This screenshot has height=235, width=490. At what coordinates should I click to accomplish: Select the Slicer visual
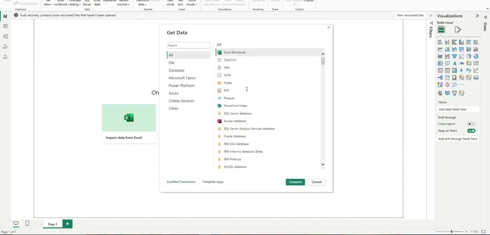pos(440,71)
